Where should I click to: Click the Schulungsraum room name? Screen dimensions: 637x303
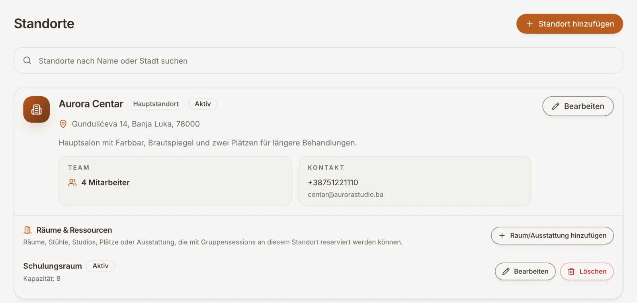[x=53, y=266]
